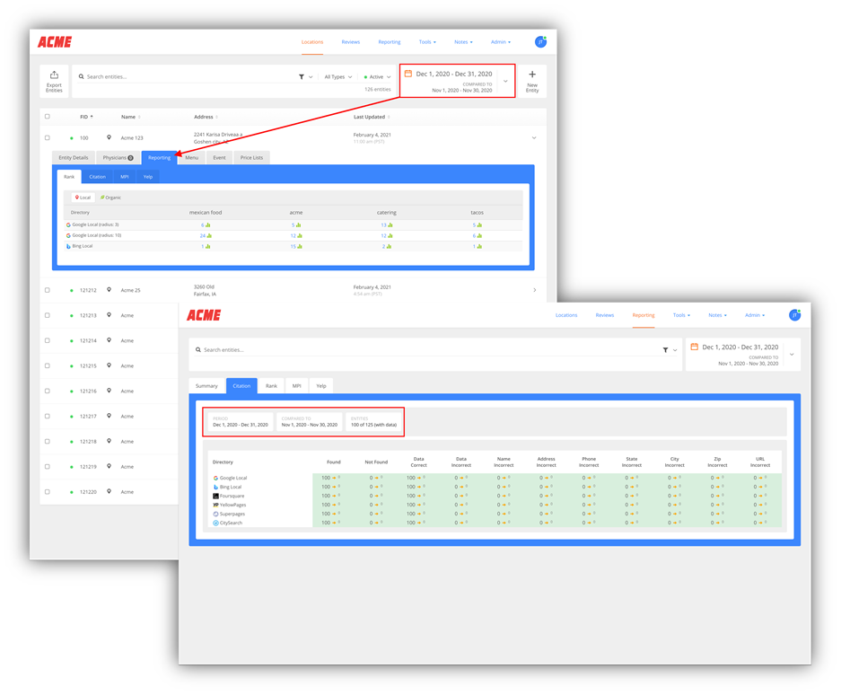Switch to Summary tab in Reporting window
Viewport: 841px width, 695px height.
[x=206, y=386]
